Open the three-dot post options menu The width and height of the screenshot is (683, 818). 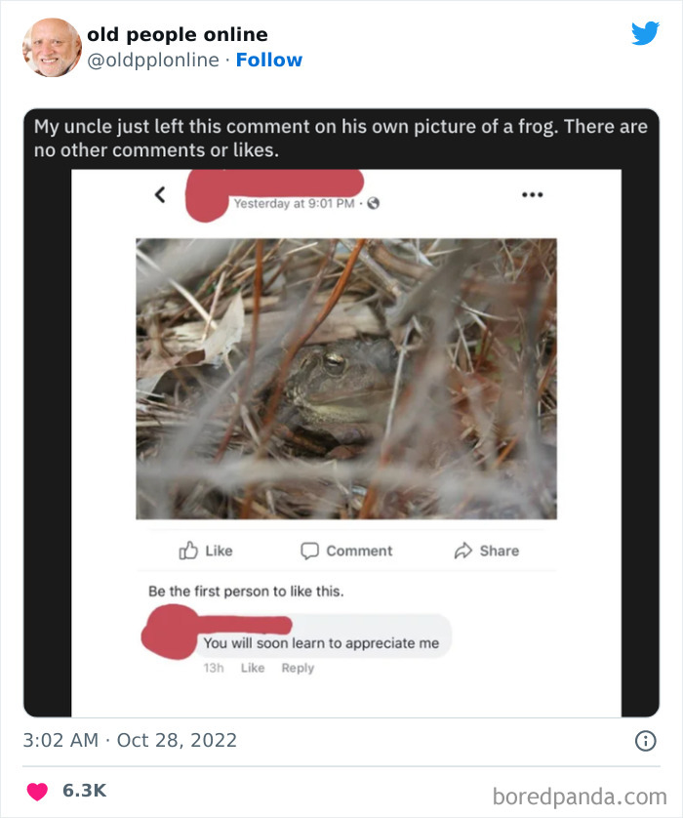tap(532, 194)
